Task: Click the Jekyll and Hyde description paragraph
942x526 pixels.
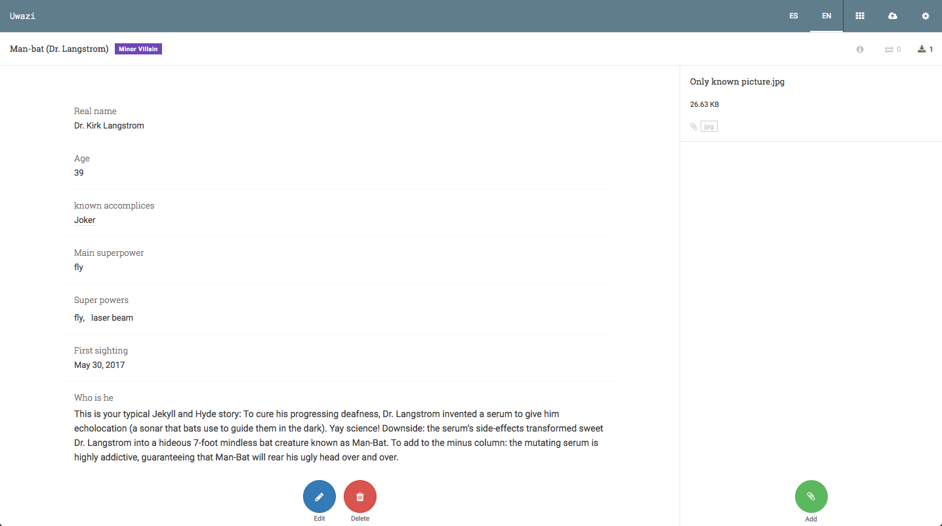Action: click(338, 436)
